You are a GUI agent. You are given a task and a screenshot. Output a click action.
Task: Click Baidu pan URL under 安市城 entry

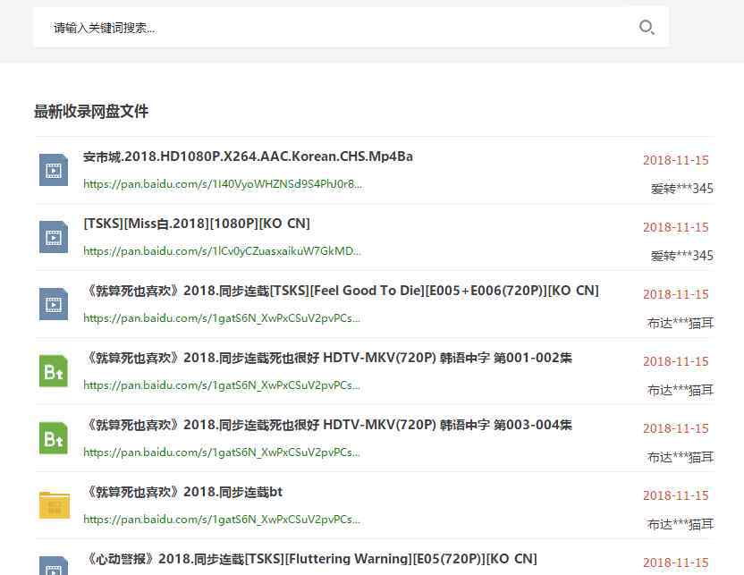click(223, 184)
